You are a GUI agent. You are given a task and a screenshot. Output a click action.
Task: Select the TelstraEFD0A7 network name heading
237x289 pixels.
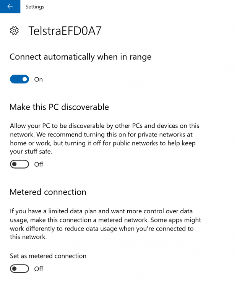[65, 31]
